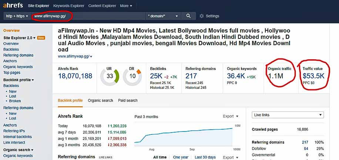Open Lost under Referring domains
The image size is (339, 160).
pos(13,118)
